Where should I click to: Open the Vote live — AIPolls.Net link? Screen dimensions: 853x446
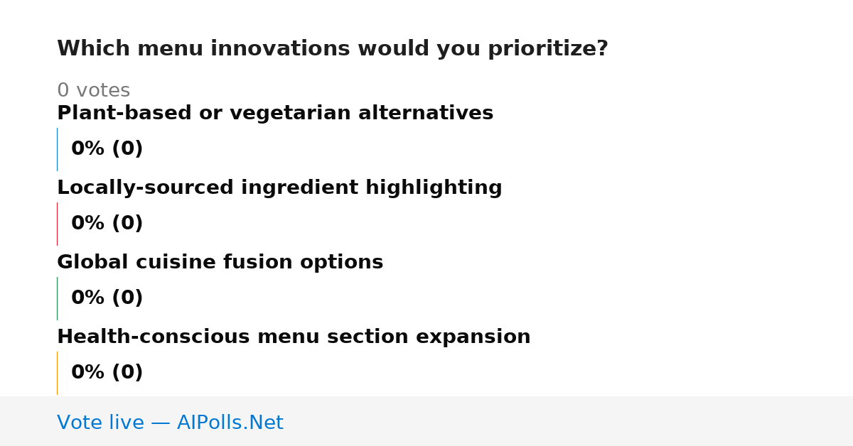click(170, 423)
